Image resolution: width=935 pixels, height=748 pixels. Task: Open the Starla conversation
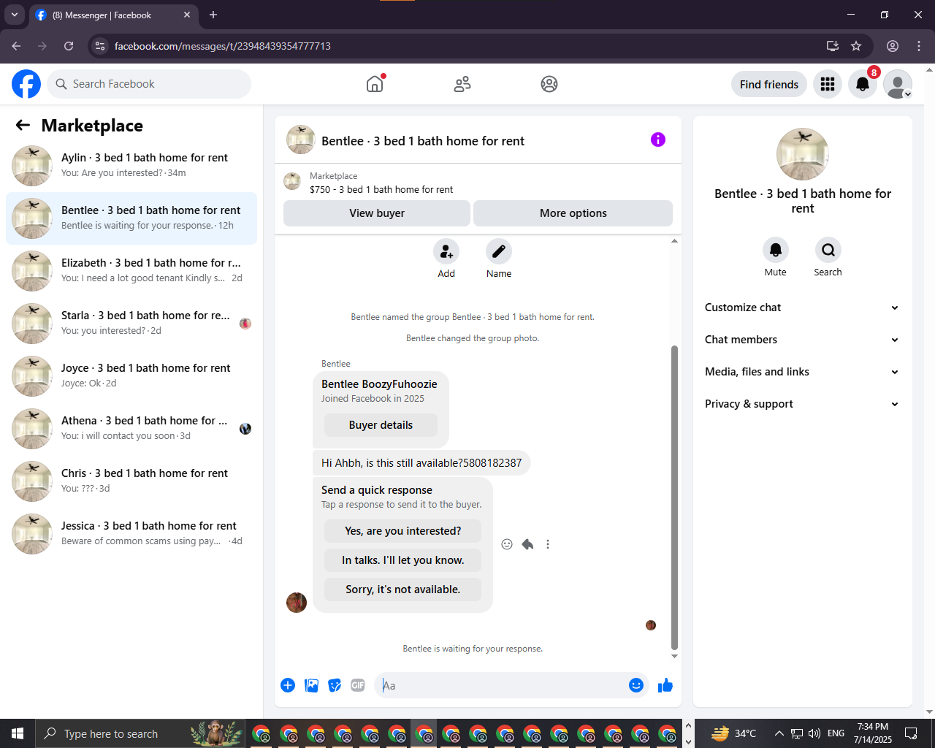pyautogui.click(x=131, y=324)
